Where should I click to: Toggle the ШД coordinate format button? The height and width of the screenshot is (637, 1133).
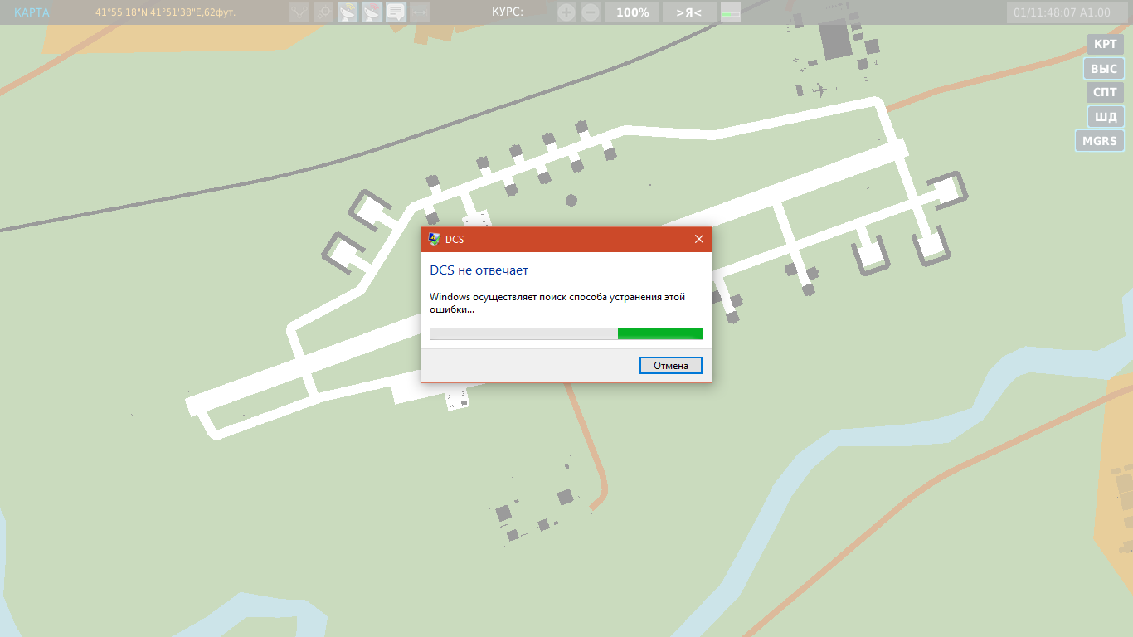pyautogui.click(x=1106, y=117)
